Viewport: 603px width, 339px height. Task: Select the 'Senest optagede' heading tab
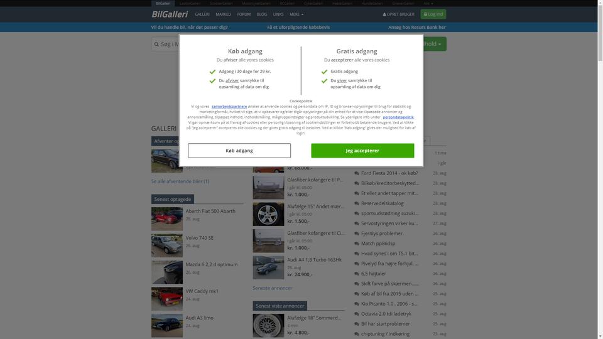click(x=173, y=199)
